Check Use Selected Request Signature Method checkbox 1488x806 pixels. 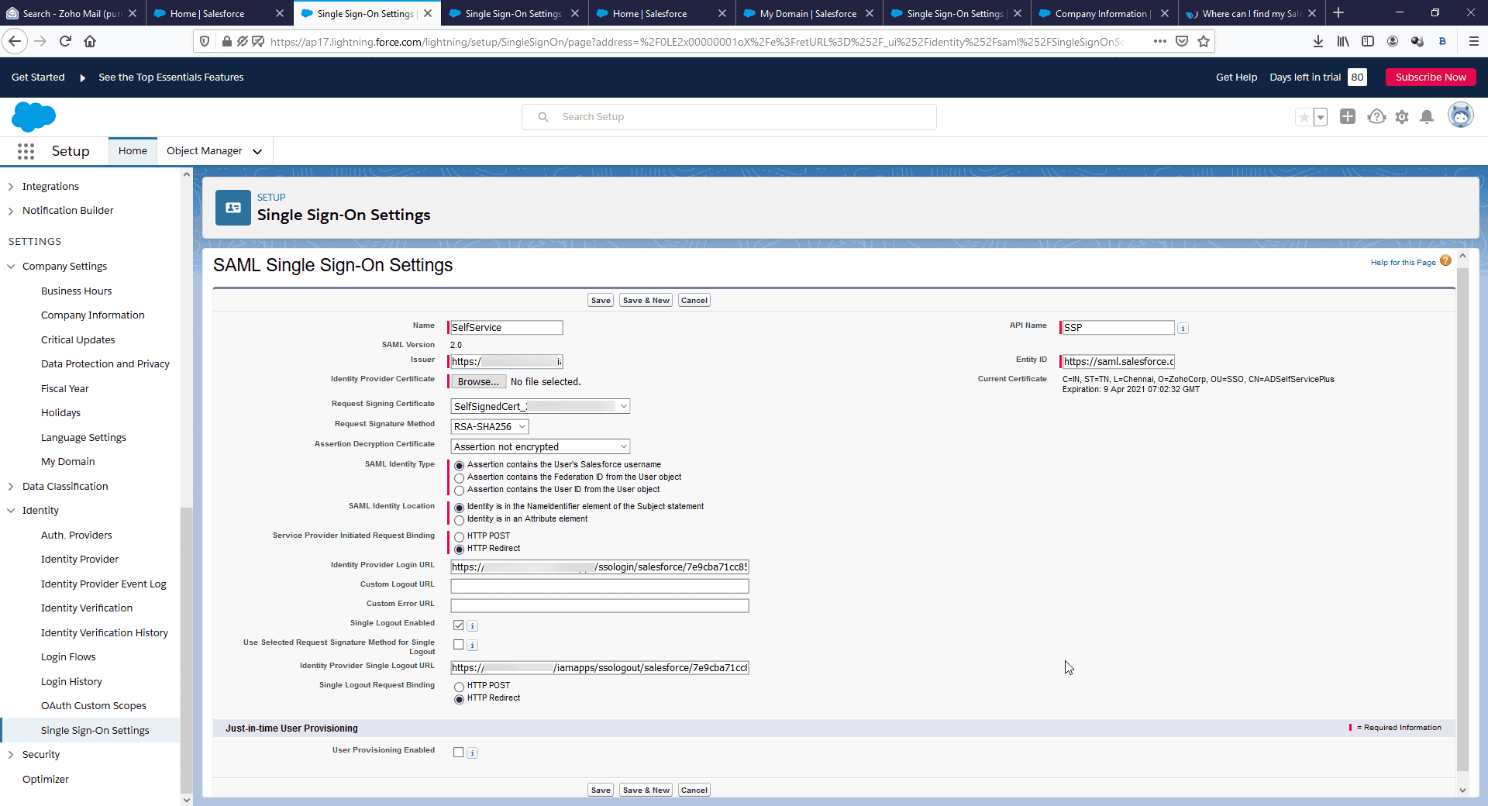(x=457, y=644)
